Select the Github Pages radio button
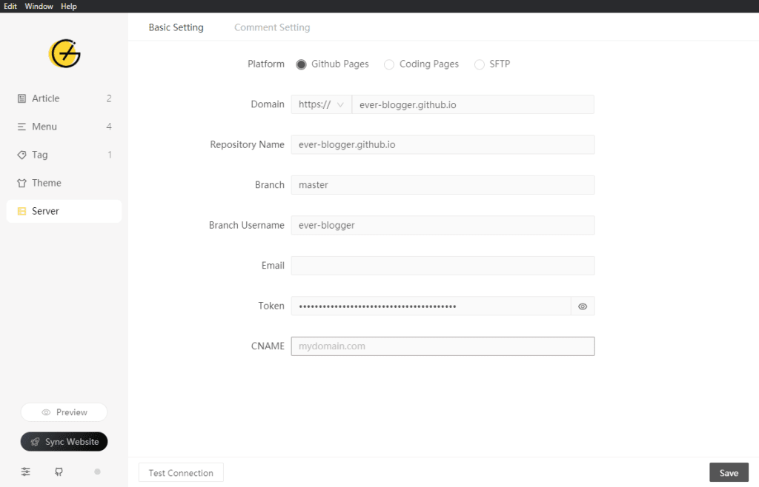759x487 pixels. (301, 64)
